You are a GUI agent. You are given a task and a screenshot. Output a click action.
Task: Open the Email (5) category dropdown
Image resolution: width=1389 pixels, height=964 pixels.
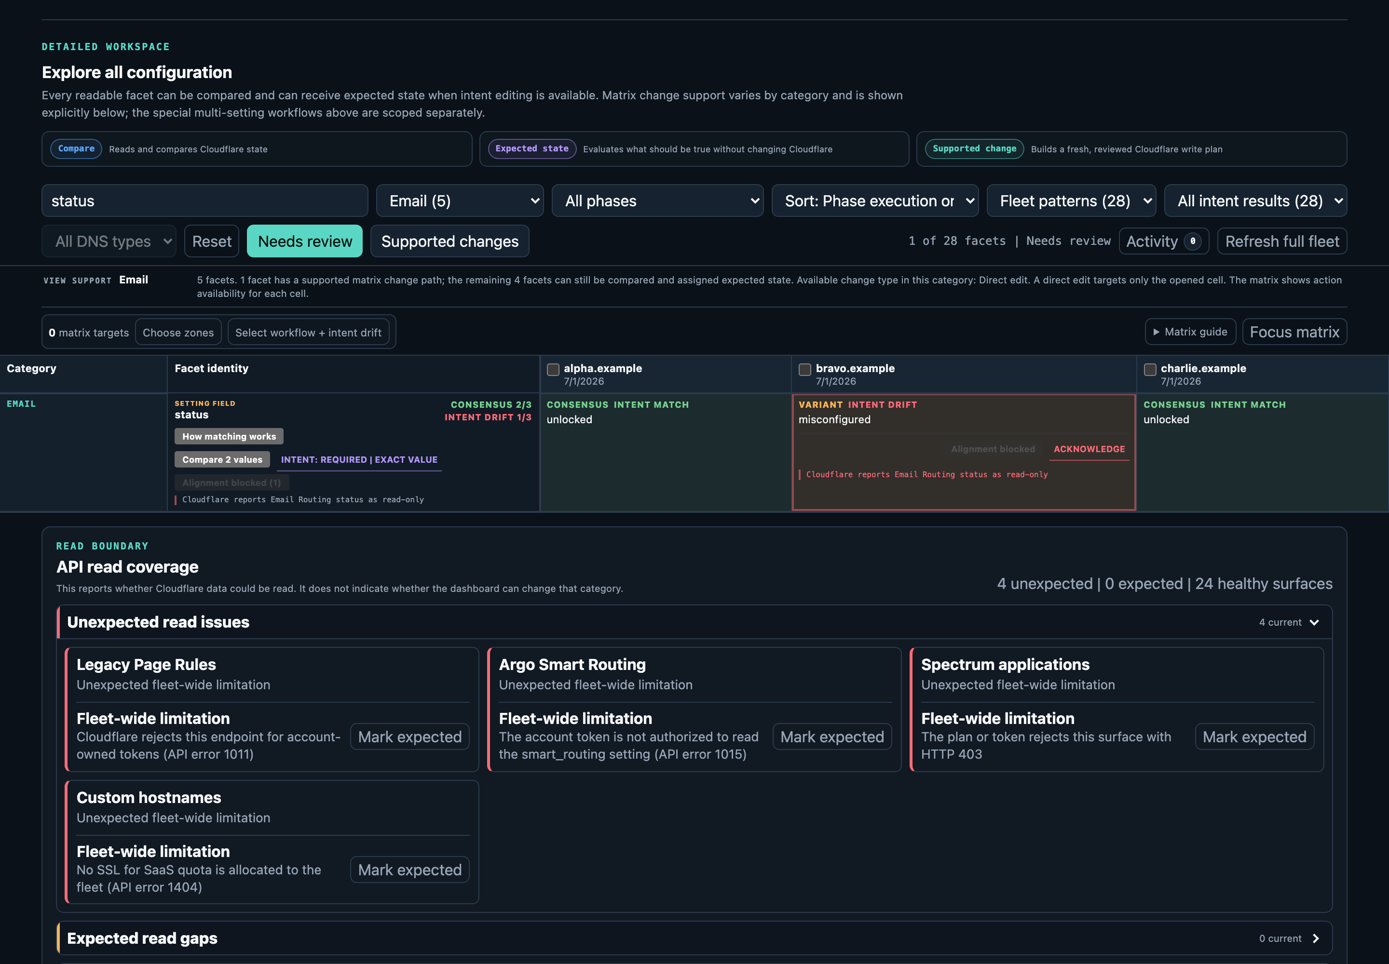point(459,201)
